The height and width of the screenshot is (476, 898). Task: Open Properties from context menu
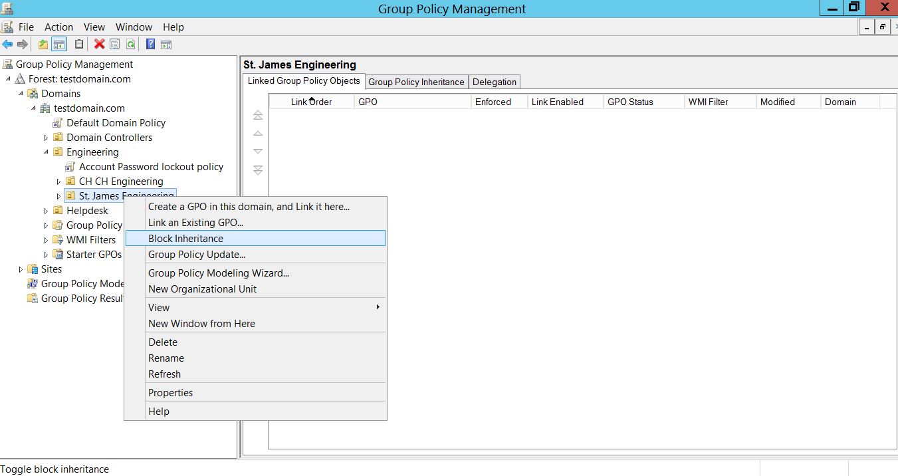[256, 393]
